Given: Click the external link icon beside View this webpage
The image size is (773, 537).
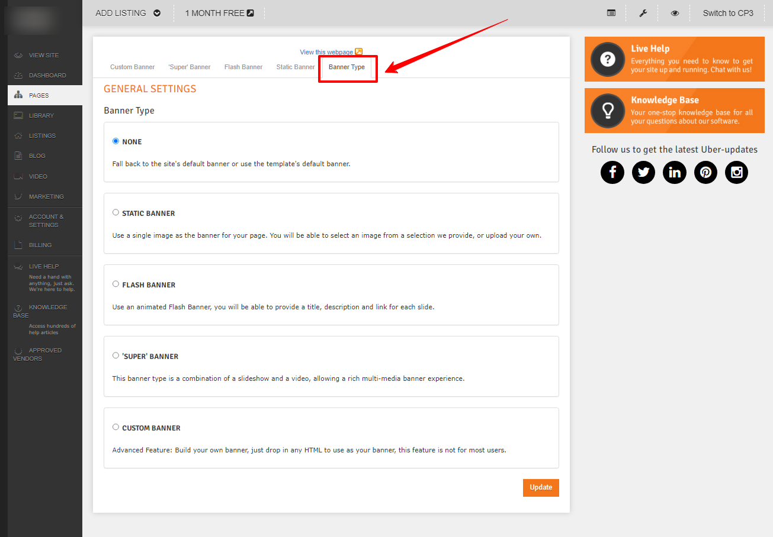Looking at the screenshot, I should (358, 52).
